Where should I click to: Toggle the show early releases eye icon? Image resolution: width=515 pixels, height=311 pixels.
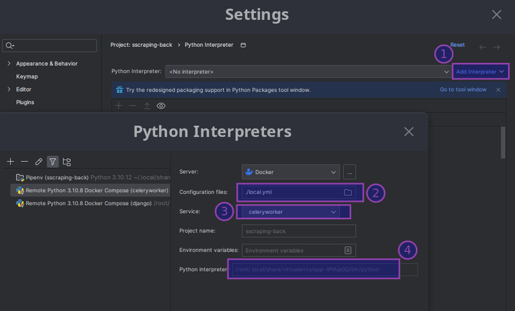(161, 105)
